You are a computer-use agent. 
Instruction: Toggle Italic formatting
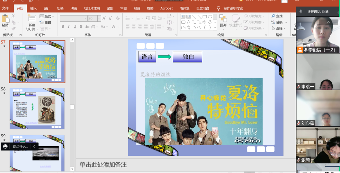click(x=69, y=26)
